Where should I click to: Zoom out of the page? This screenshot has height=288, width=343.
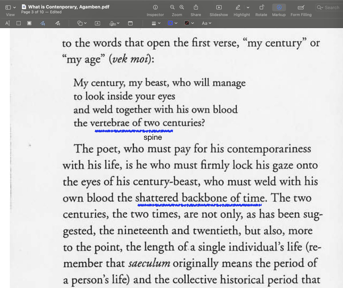pyautogui.click(x=173, y=7)
